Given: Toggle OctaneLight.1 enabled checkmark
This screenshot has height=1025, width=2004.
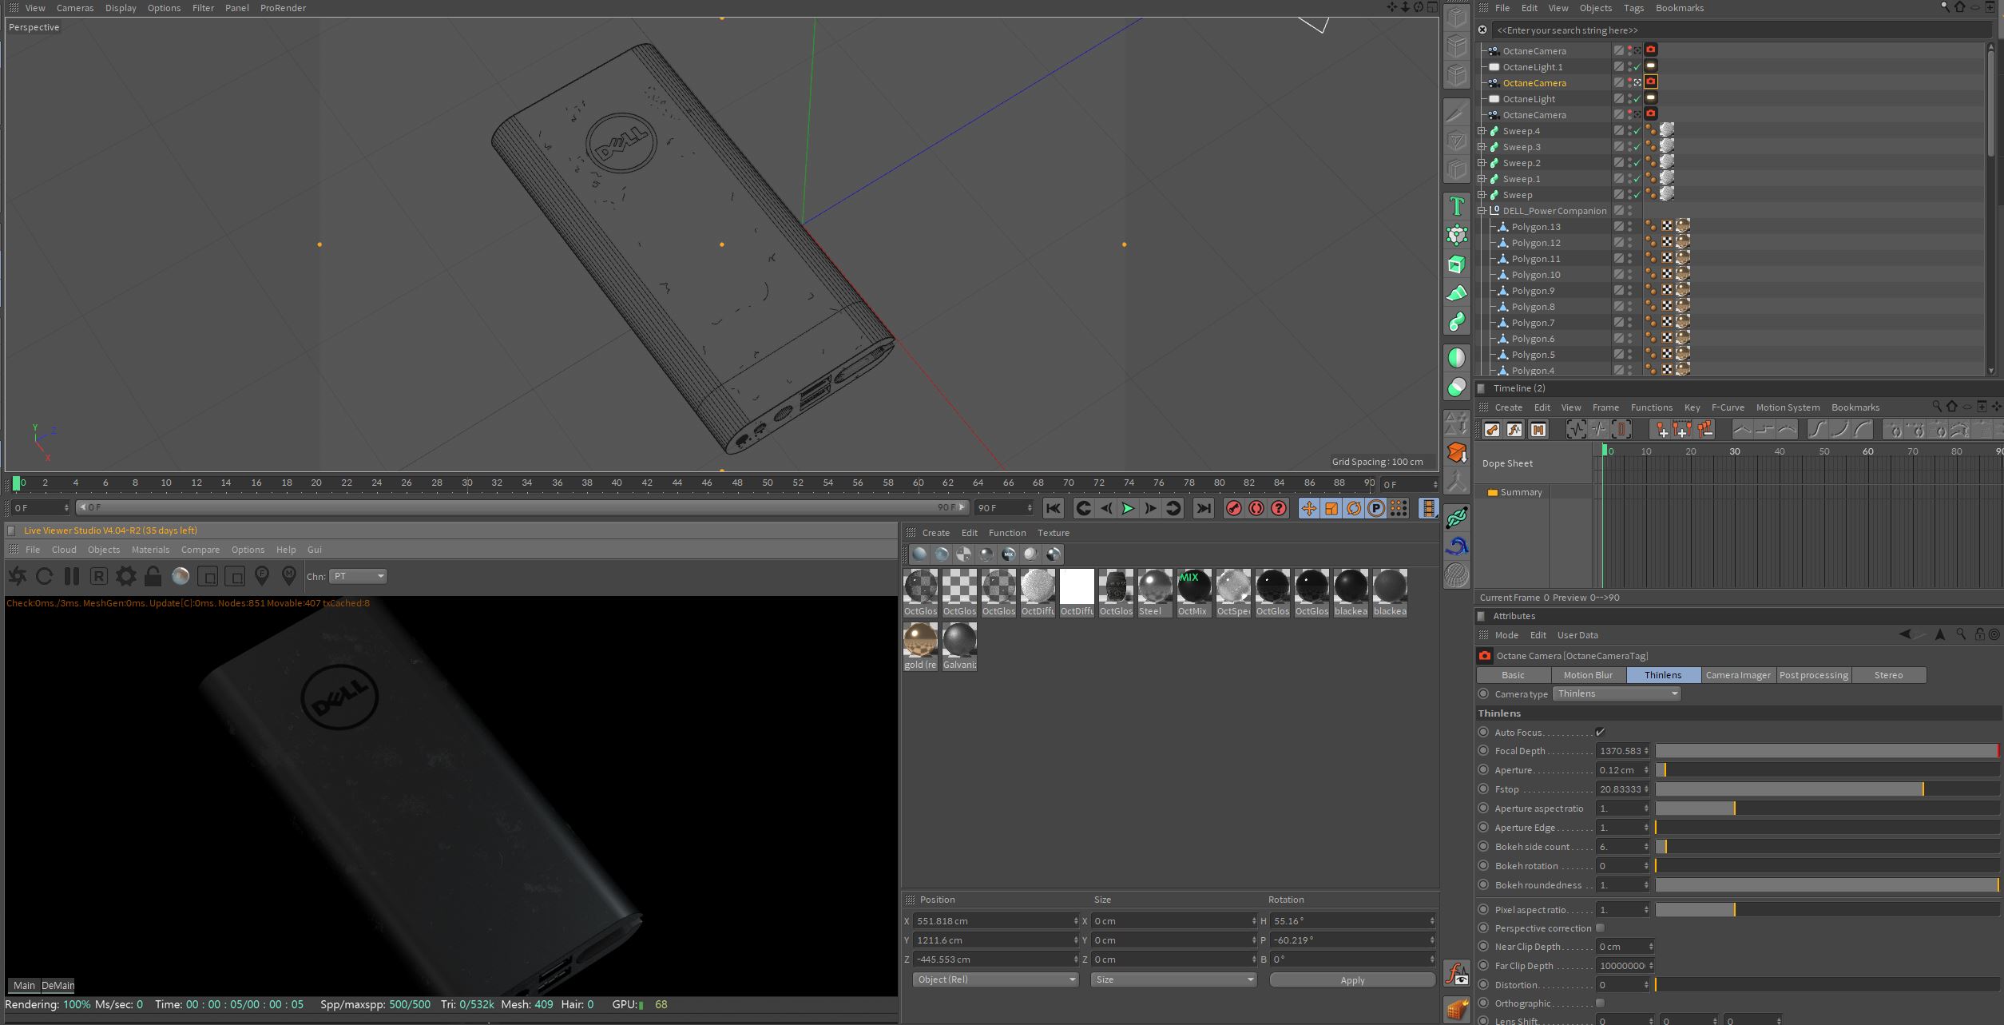Looking at the screenshot, I should coord(1637,67).
